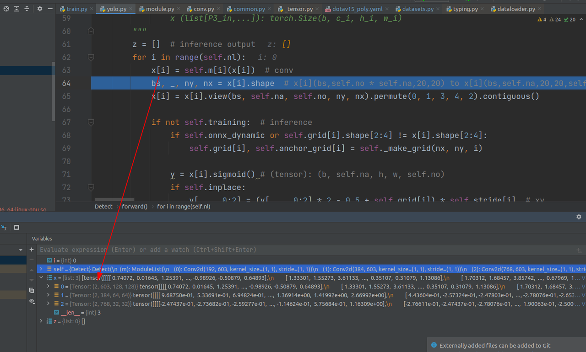This screenshot has width=586, height=352.
Task: Click the add-to-watches icon in expression field
Action: click(579, 250)
